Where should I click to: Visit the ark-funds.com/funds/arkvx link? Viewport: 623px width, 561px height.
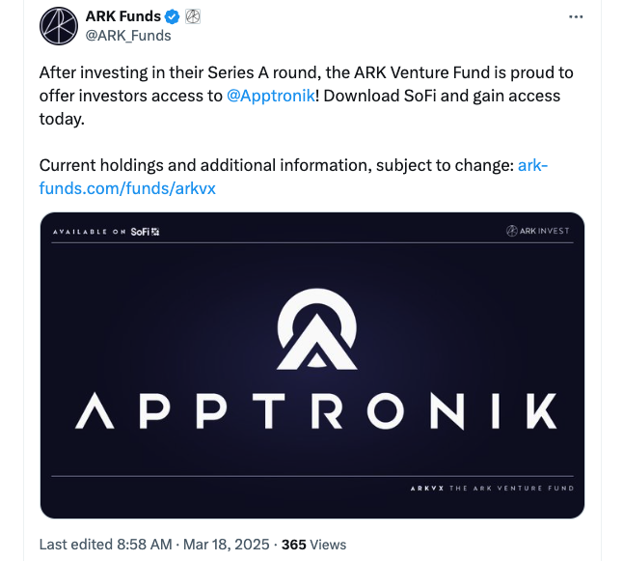click(x=127, y=188)
